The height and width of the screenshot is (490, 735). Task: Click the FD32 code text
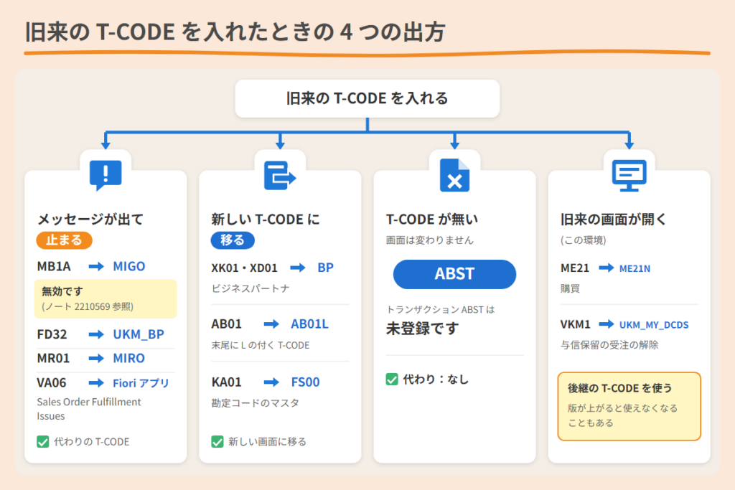(52, 334)
